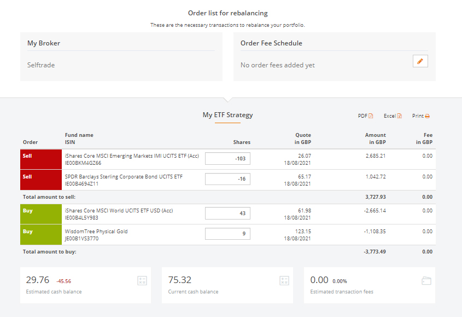Image resolution: width=462 pixels, height=317 pixels.
Task: Click the total buy amount -3,773.49
Action: (375, 252)
